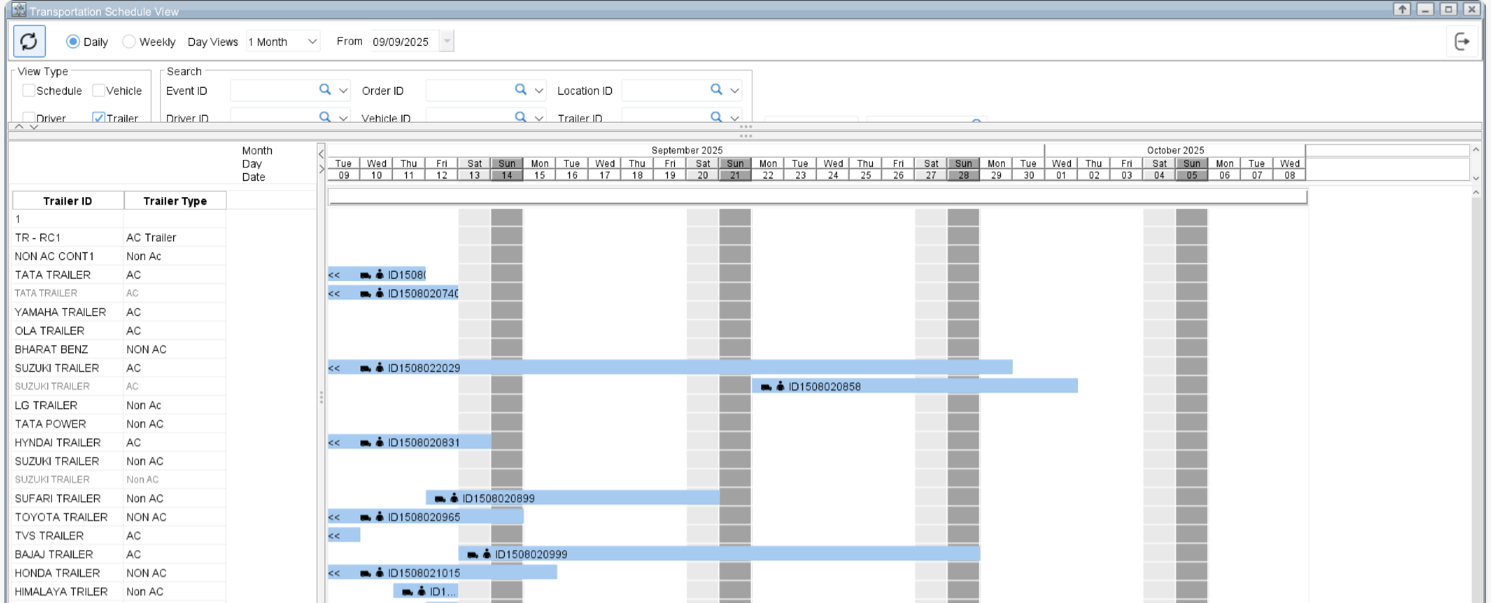Screen dimensions: 1491x603
Task: Select schedule bar ID1508020858
Action: (x=915, y=386)
